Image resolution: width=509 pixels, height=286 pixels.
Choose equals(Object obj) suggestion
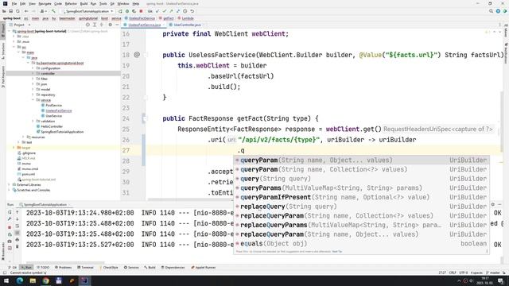(x=361, y=244)
